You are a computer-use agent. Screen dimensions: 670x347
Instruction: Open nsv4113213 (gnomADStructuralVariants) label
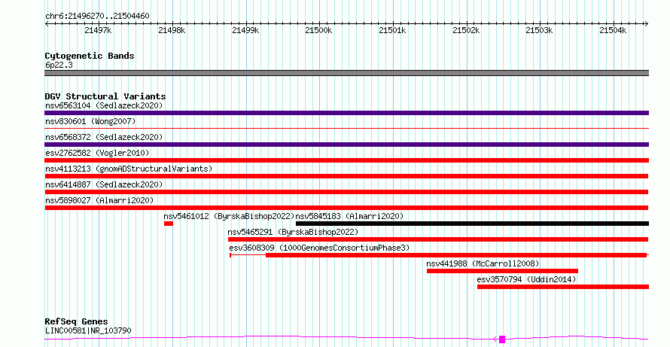(129, 169)
